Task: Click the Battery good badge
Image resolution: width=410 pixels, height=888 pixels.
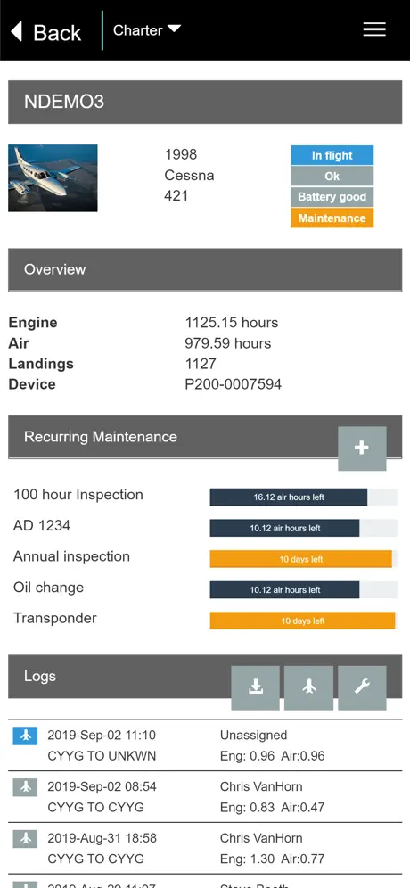Action: tap(332, 197)
